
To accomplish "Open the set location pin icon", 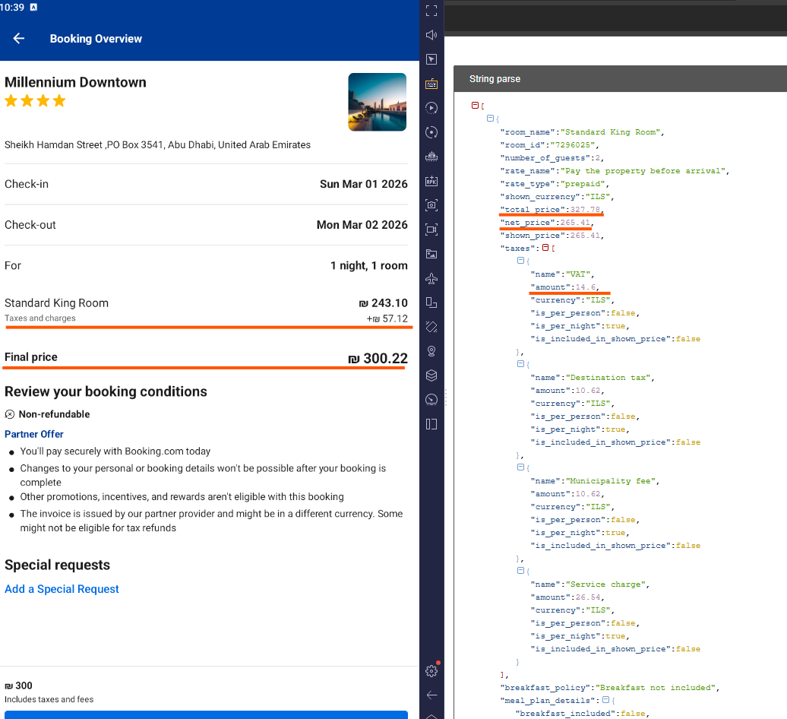I will pyautogui.click(x=431, y=351).
